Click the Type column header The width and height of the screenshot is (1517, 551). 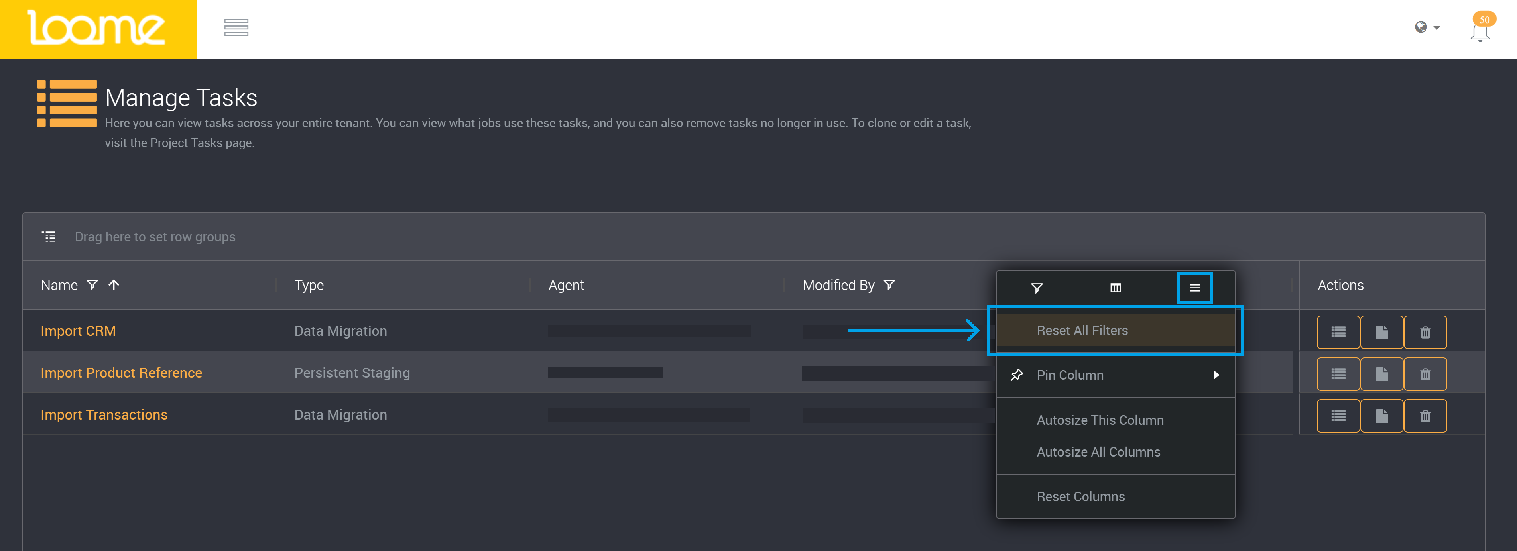coord(309,285)
